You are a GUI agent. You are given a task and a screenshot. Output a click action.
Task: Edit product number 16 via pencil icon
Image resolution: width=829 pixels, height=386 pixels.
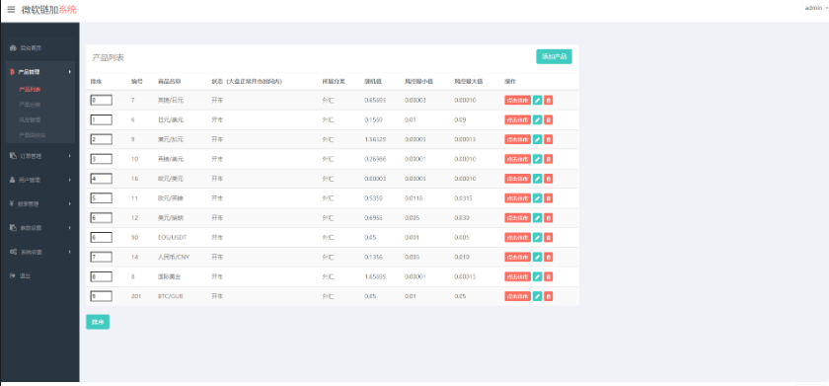[x=537, y=179]
